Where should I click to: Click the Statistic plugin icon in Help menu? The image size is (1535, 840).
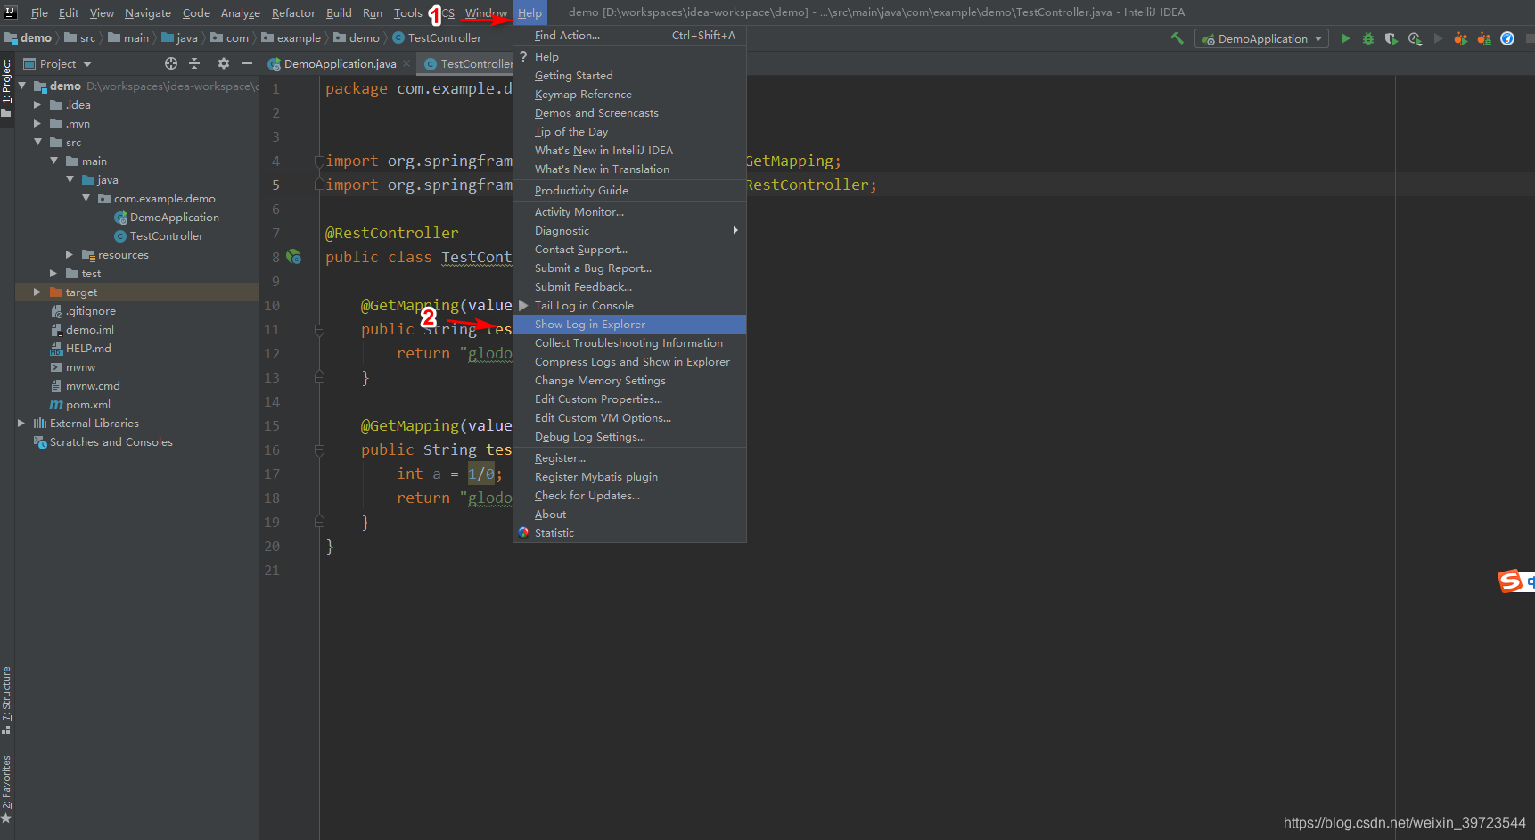523,532
